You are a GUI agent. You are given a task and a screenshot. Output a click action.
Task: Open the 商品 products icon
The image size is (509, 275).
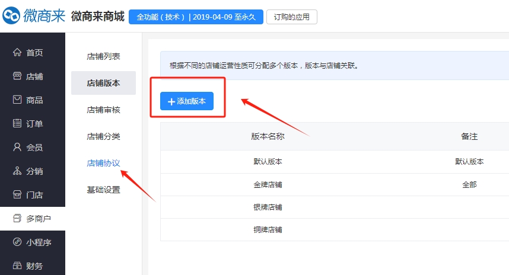pyautogui.click(x=17, y=100)
